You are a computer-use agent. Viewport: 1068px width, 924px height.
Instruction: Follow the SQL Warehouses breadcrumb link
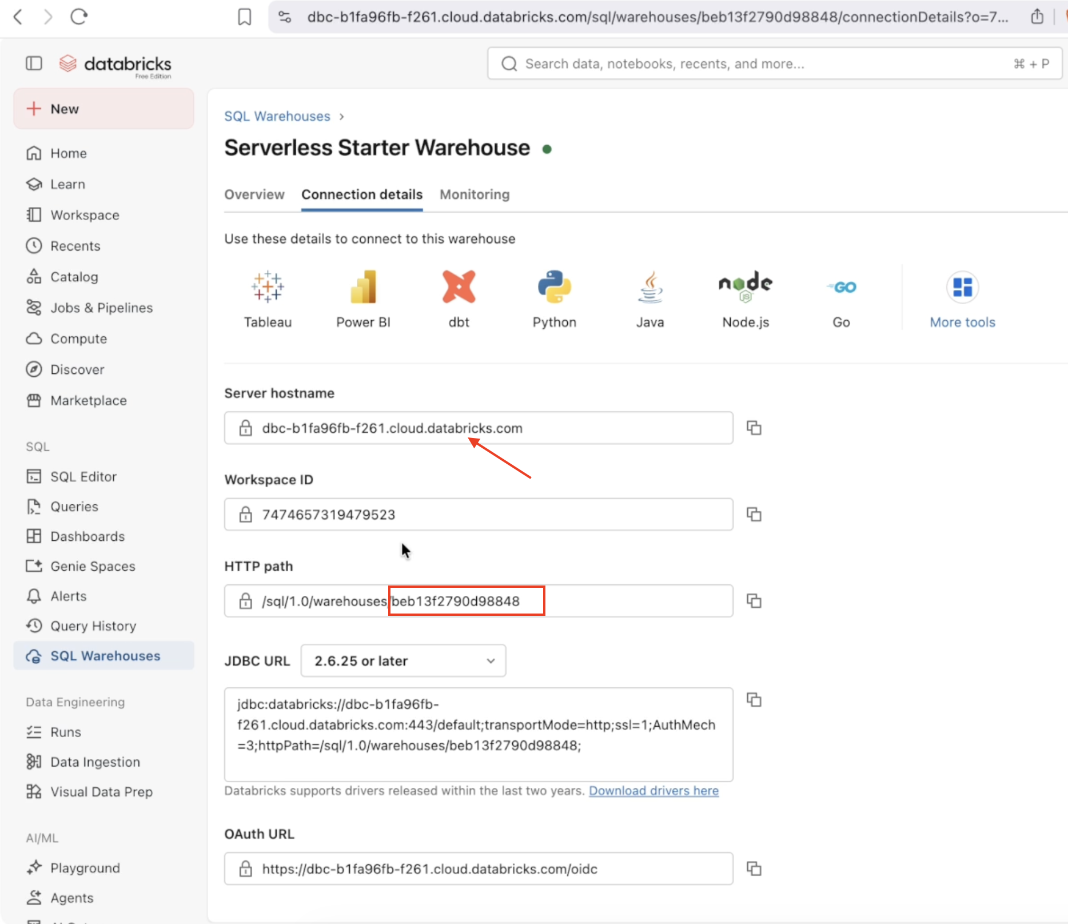277,116
